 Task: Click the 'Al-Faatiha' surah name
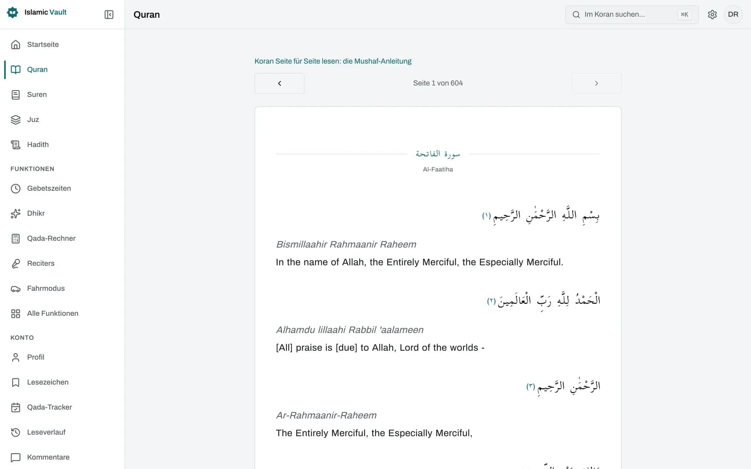[438, 169]
